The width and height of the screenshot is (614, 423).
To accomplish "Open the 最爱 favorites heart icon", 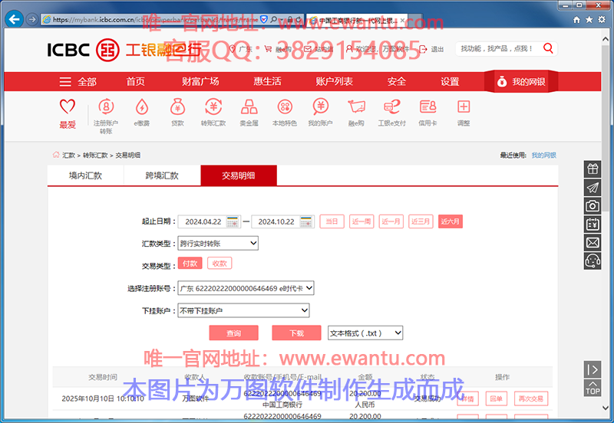I will tap(68, 107).
